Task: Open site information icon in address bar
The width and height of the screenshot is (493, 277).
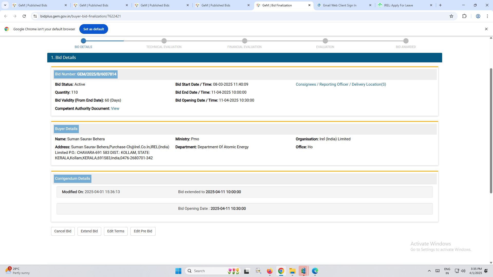Action: point(35,16)
